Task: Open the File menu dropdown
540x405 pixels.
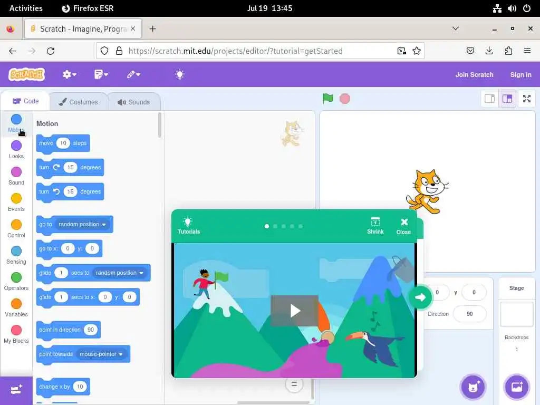Action: point(101,74)
